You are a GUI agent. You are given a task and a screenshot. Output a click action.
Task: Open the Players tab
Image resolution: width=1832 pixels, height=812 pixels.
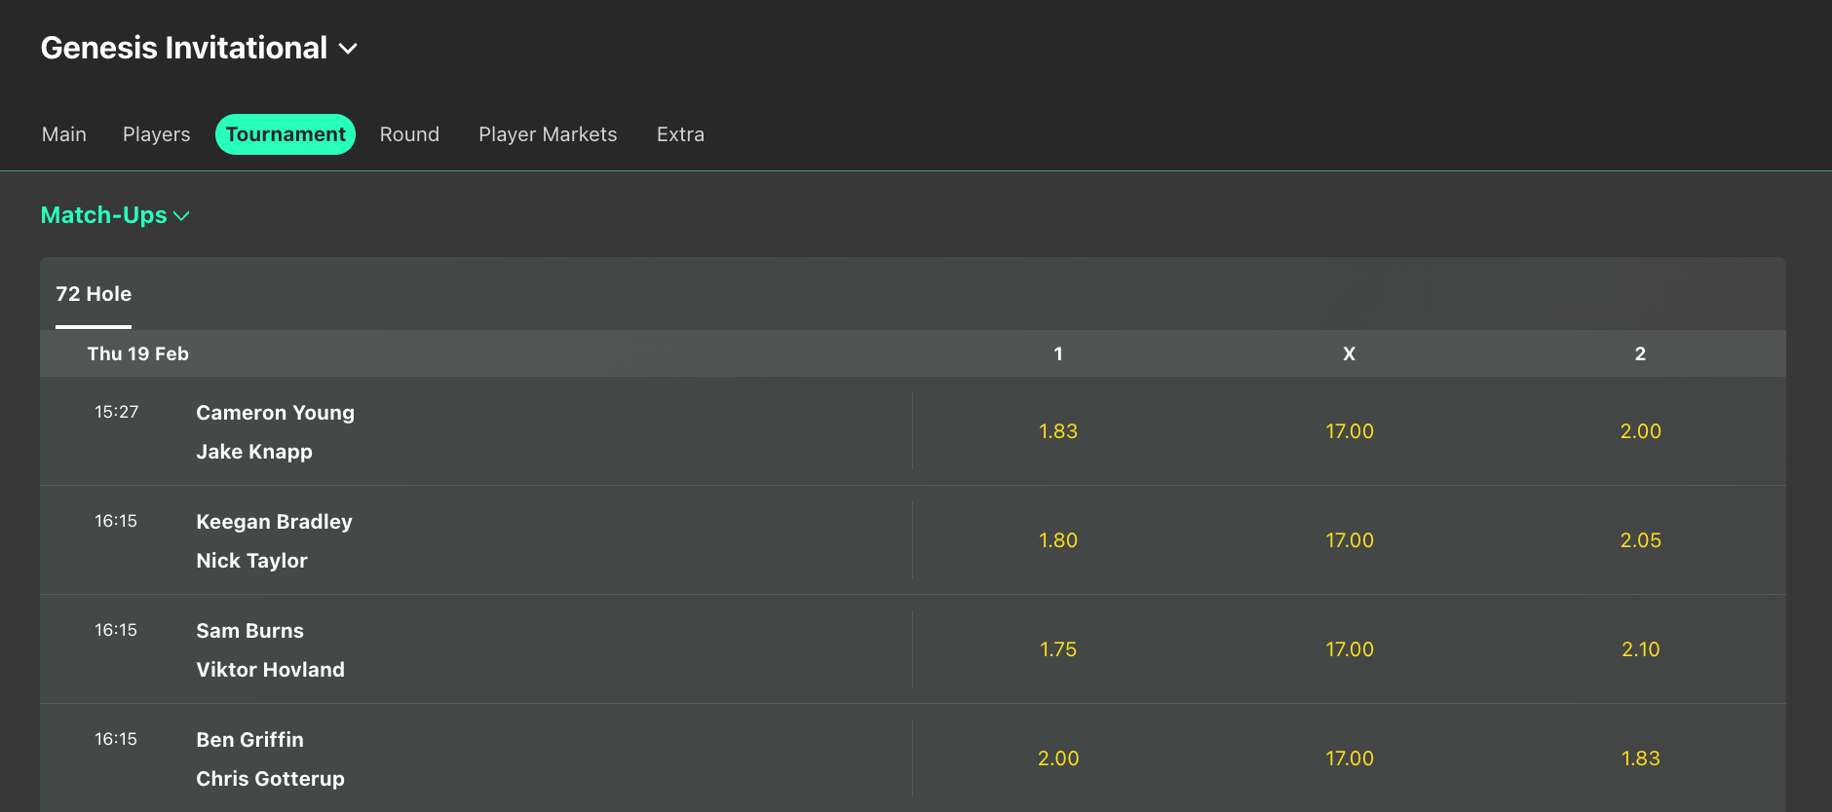(156, 133)
